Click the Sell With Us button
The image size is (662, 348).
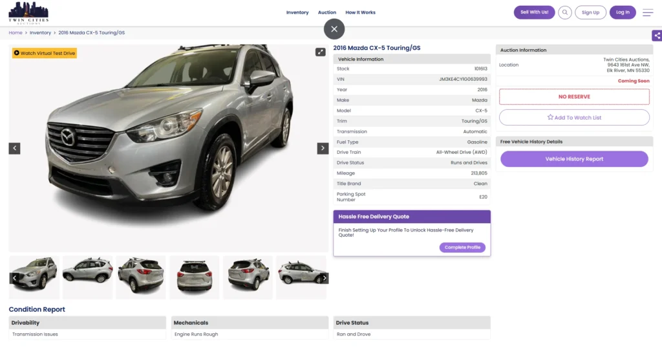click(534, 12)
